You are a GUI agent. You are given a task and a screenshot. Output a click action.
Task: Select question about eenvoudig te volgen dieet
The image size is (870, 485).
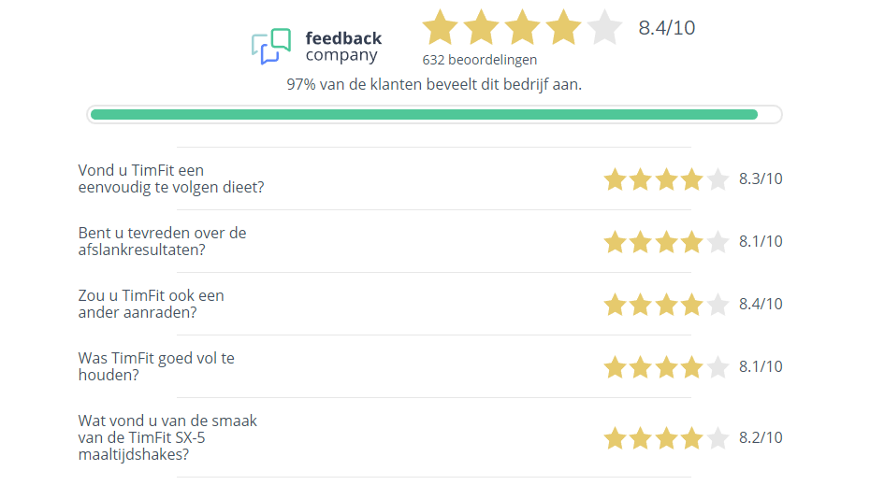[x=171, y=178]
